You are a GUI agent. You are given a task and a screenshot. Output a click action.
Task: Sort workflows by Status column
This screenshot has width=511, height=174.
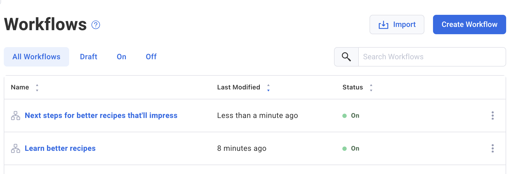pos(371,87)
